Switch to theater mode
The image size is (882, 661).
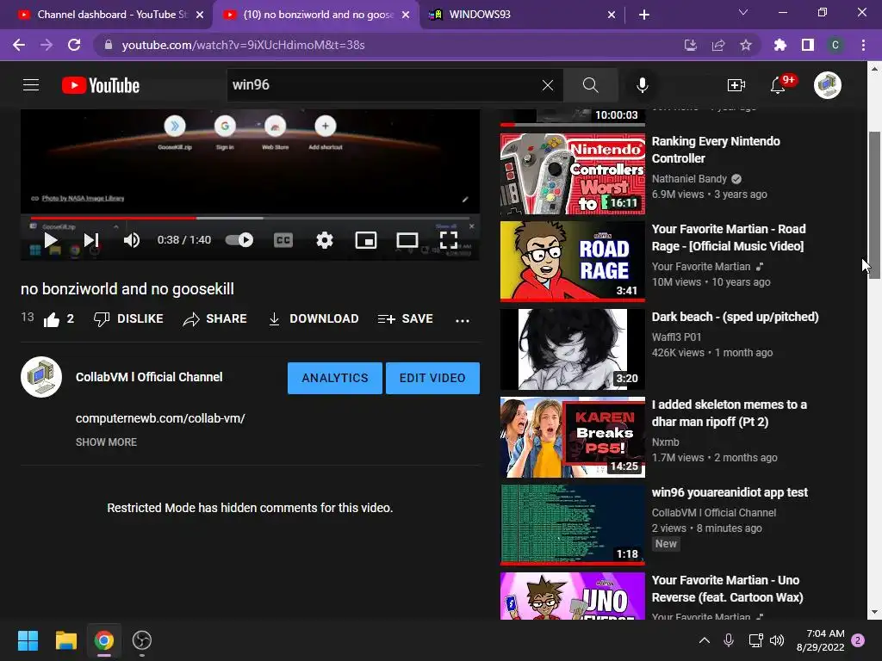(x=407, y=240)
